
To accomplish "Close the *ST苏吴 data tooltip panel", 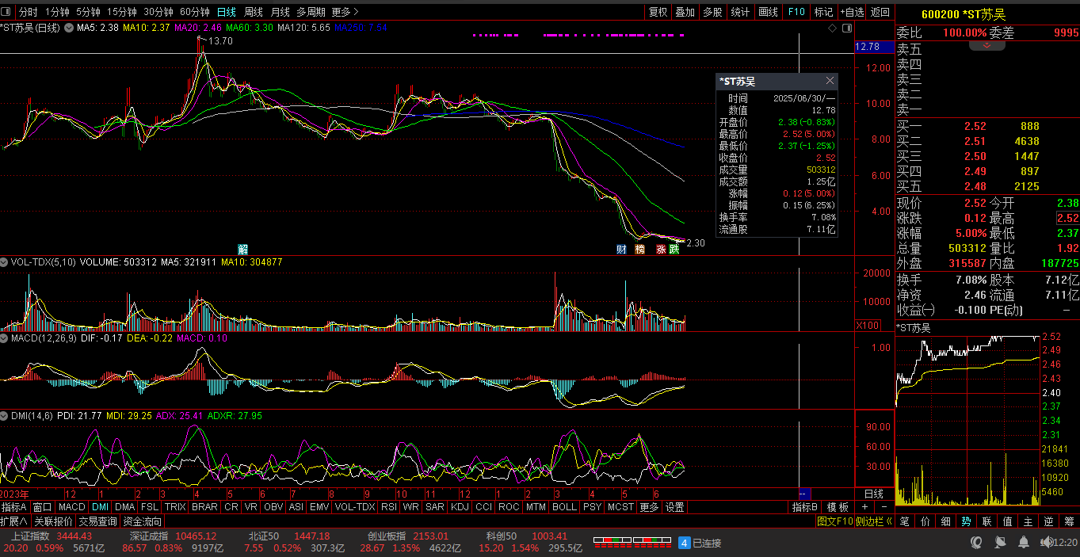I will click(830, 81).
